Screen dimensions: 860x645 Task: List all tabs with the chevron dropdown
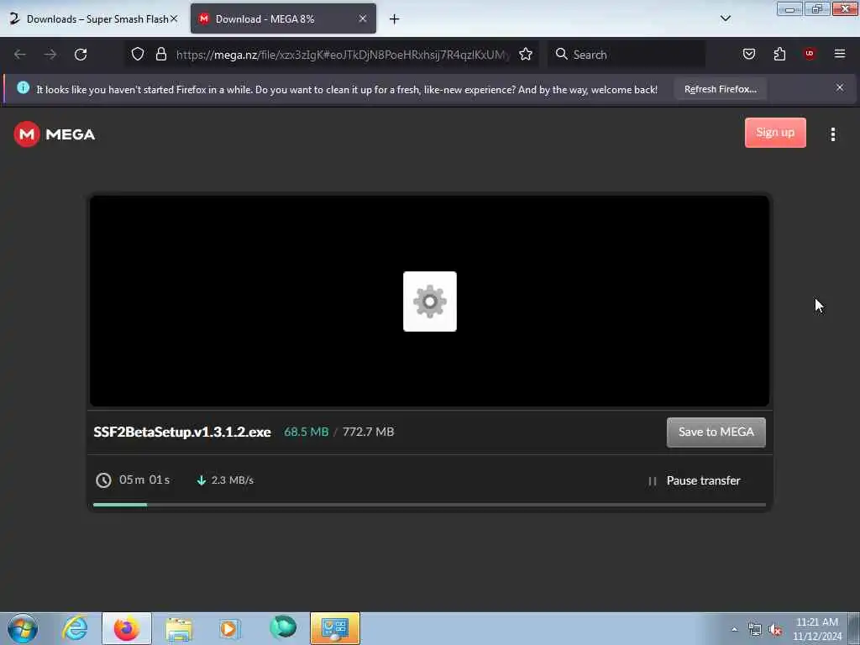(726, 18)
